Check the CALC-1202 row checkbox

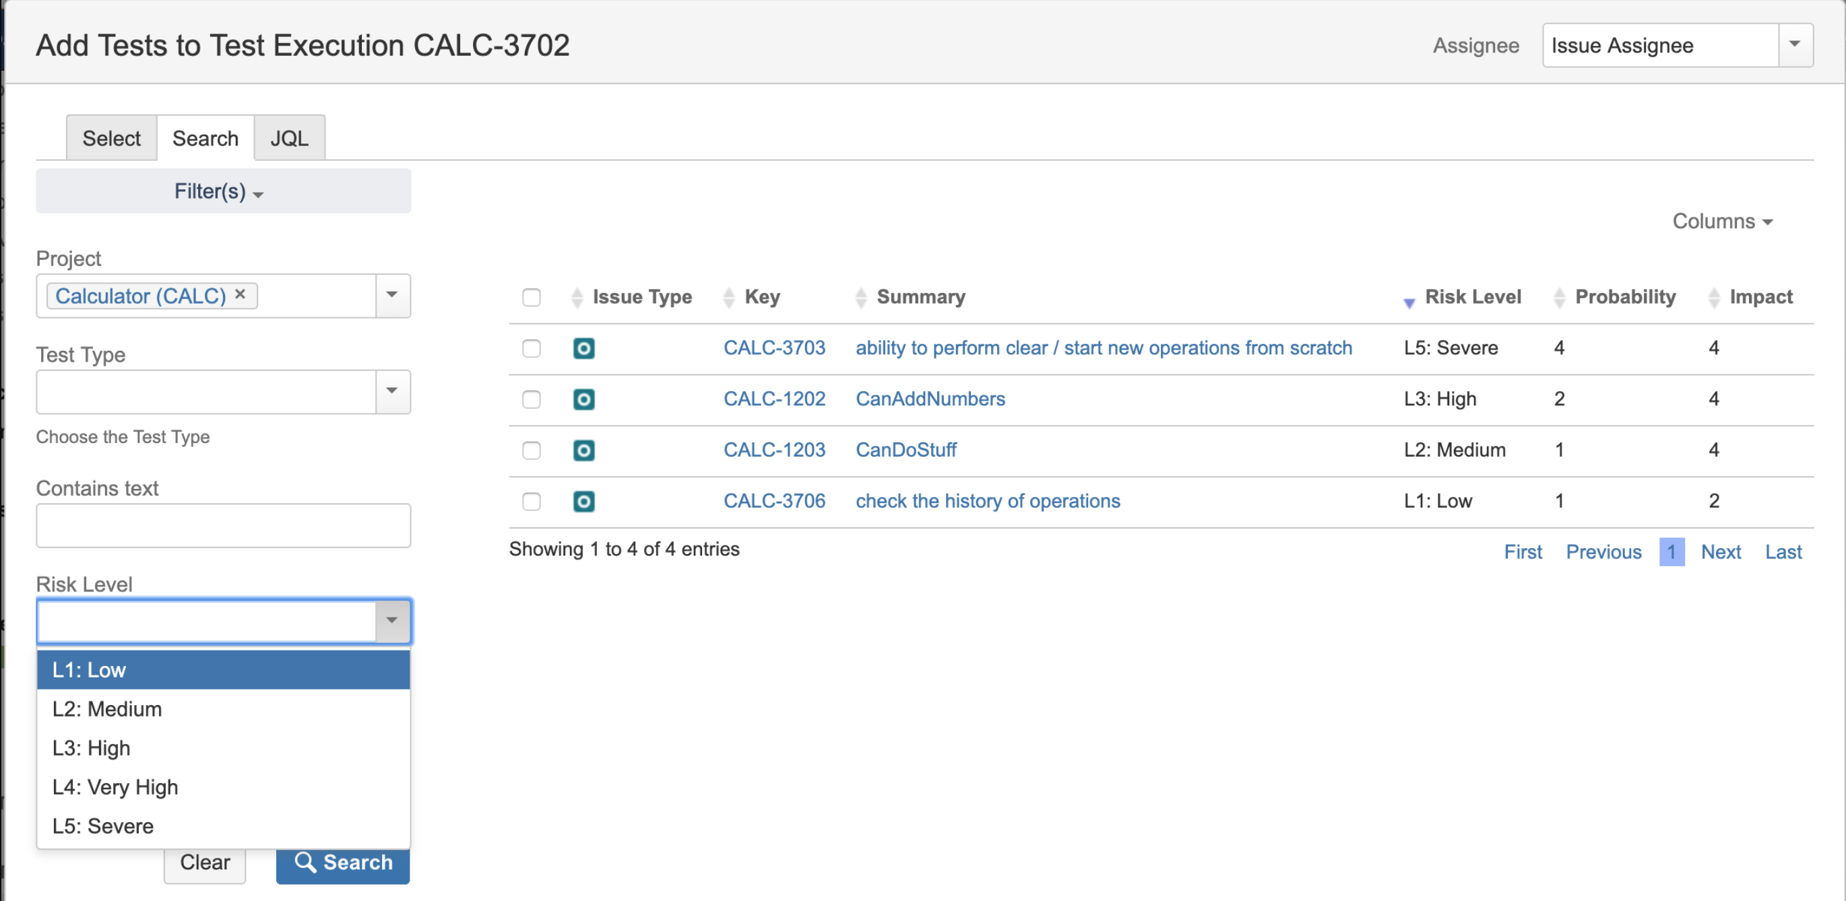tap(531, 399)
